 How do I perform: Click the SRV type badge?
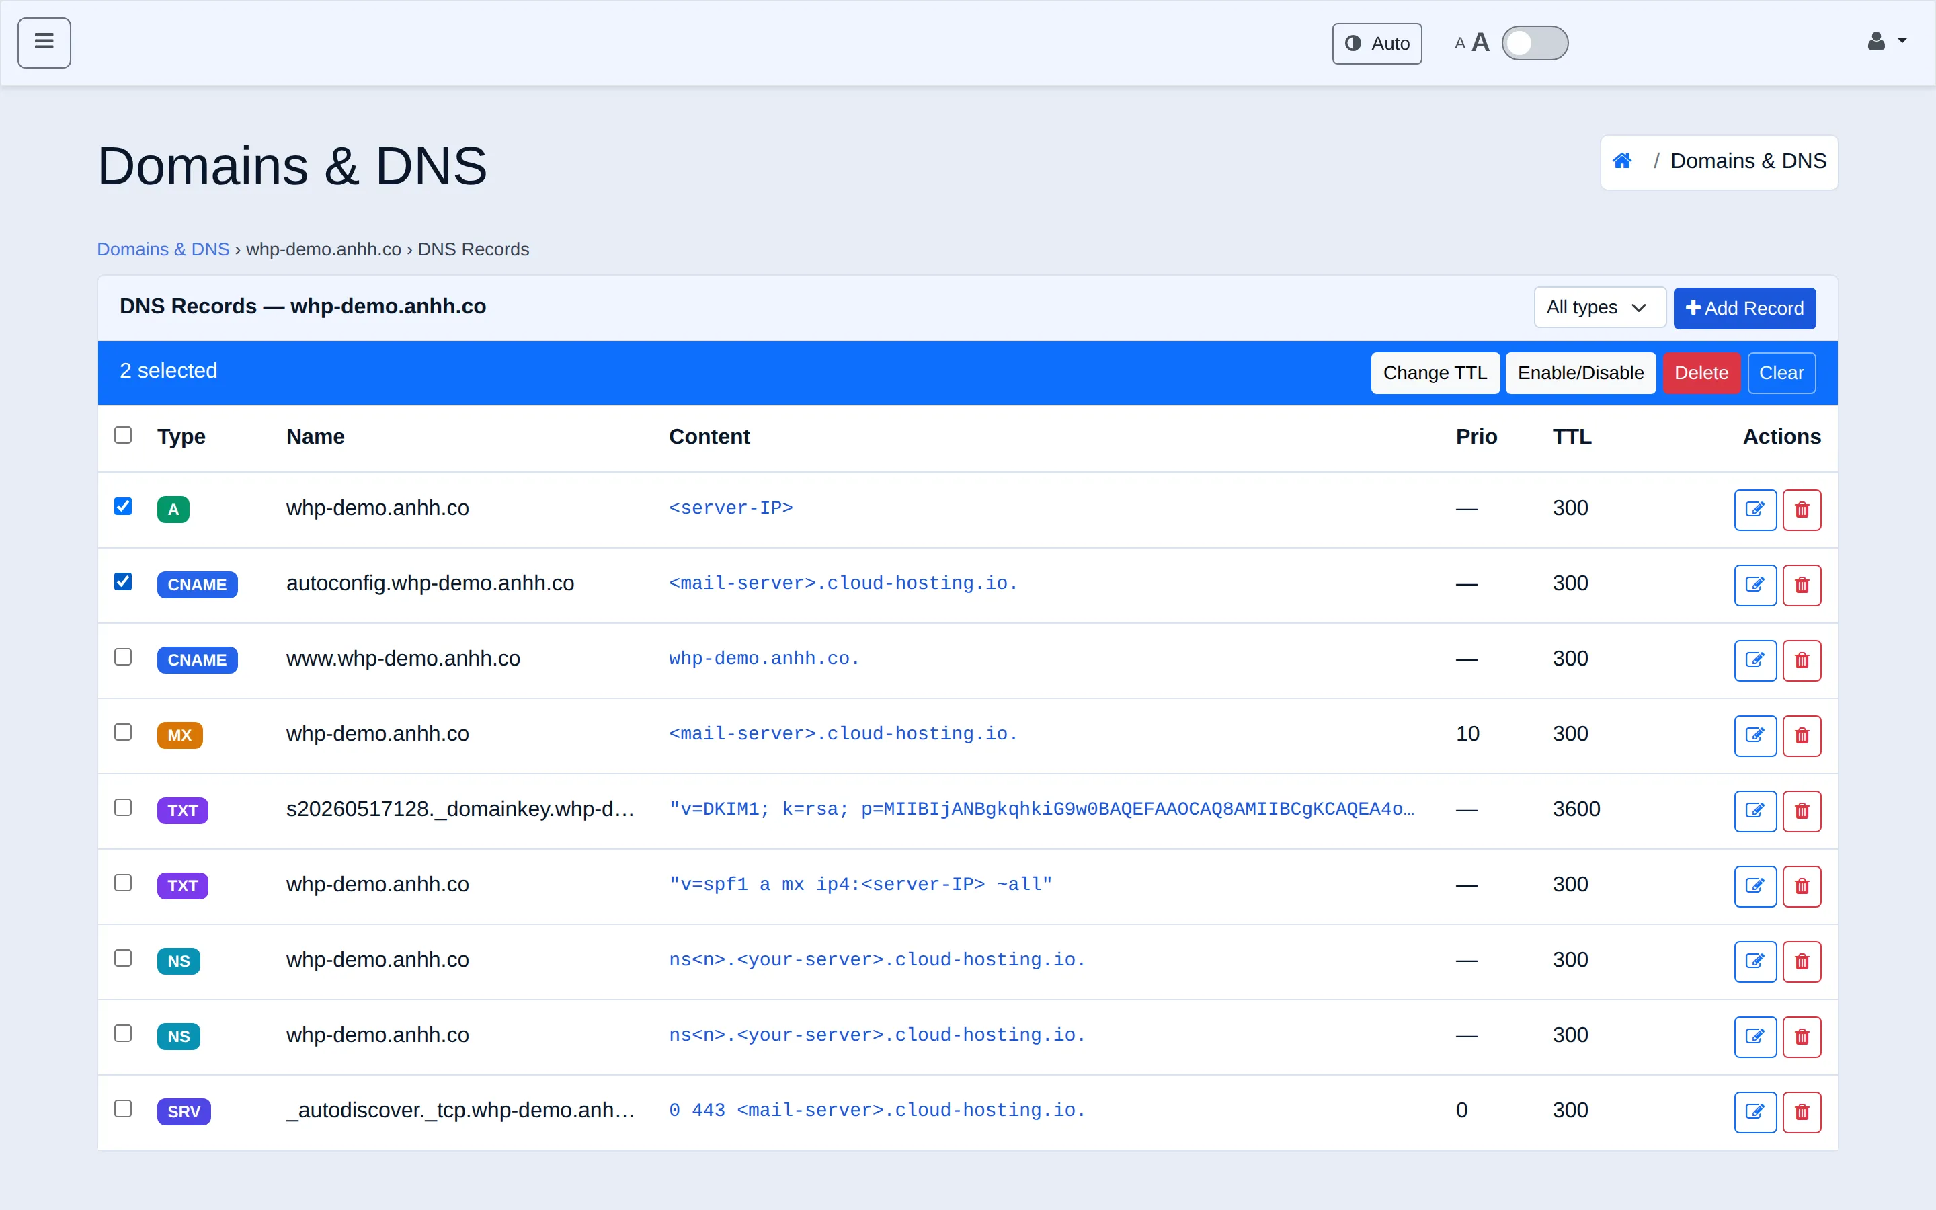click(184, 1112)
